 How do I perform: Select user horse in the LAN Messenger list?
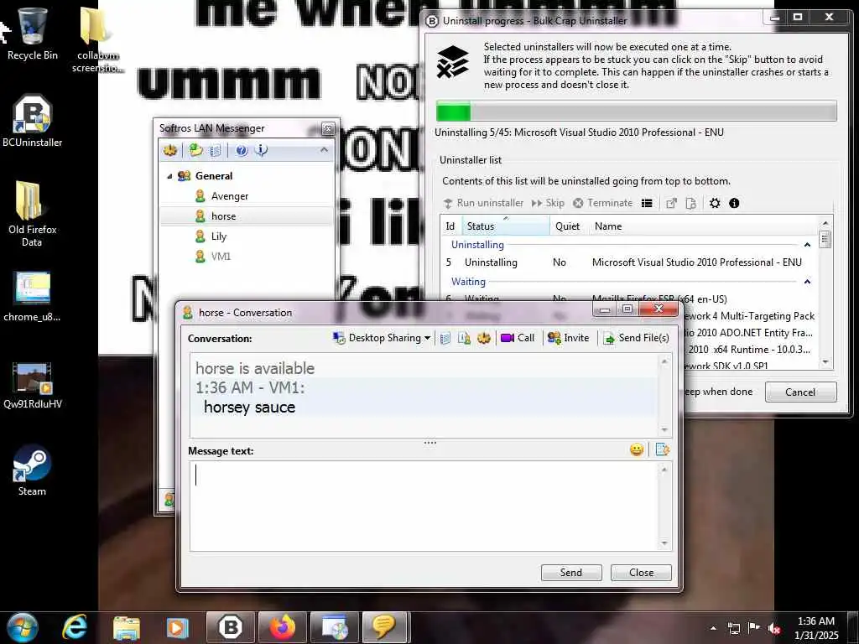pyautogui.click(x=223, y=216)
